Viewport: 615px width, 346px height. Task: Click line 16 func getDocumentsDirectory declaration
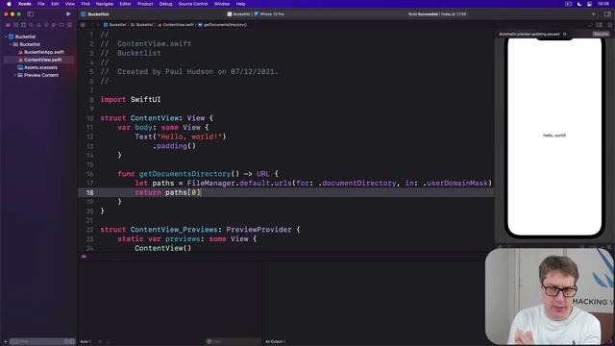(x=198, y=174)
